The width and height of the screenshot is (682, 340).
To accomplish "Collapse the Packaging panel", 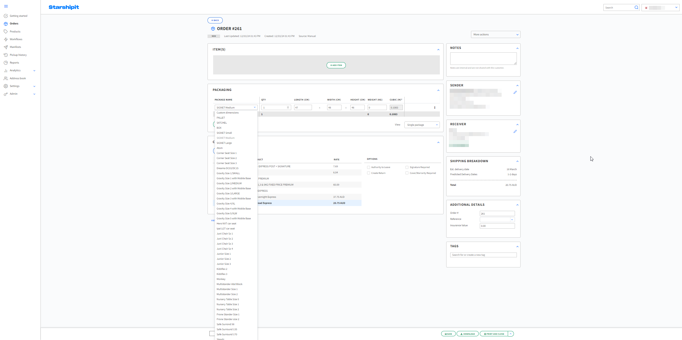I will [x=438, y=90].
